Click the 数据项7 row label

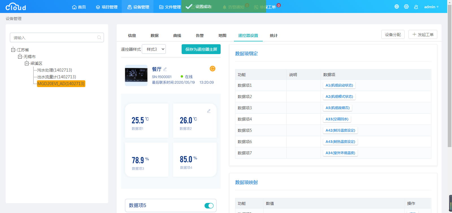[x=245, y=153]
